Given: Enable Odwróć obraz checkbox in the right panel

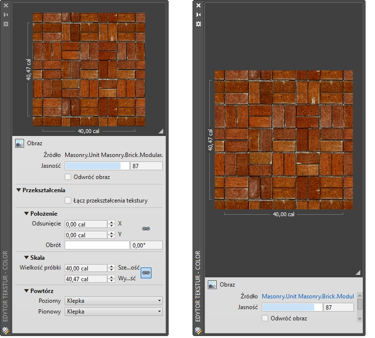Looking at the screenshot, I should point(265,318).
